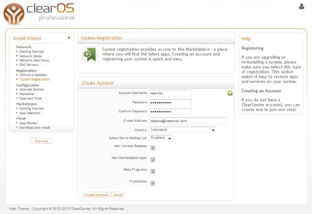Image resolution: width=312 pixels, height=214 pixels.
Task: Open Software Updates in sidebar
Action: [x=33, y=75]
